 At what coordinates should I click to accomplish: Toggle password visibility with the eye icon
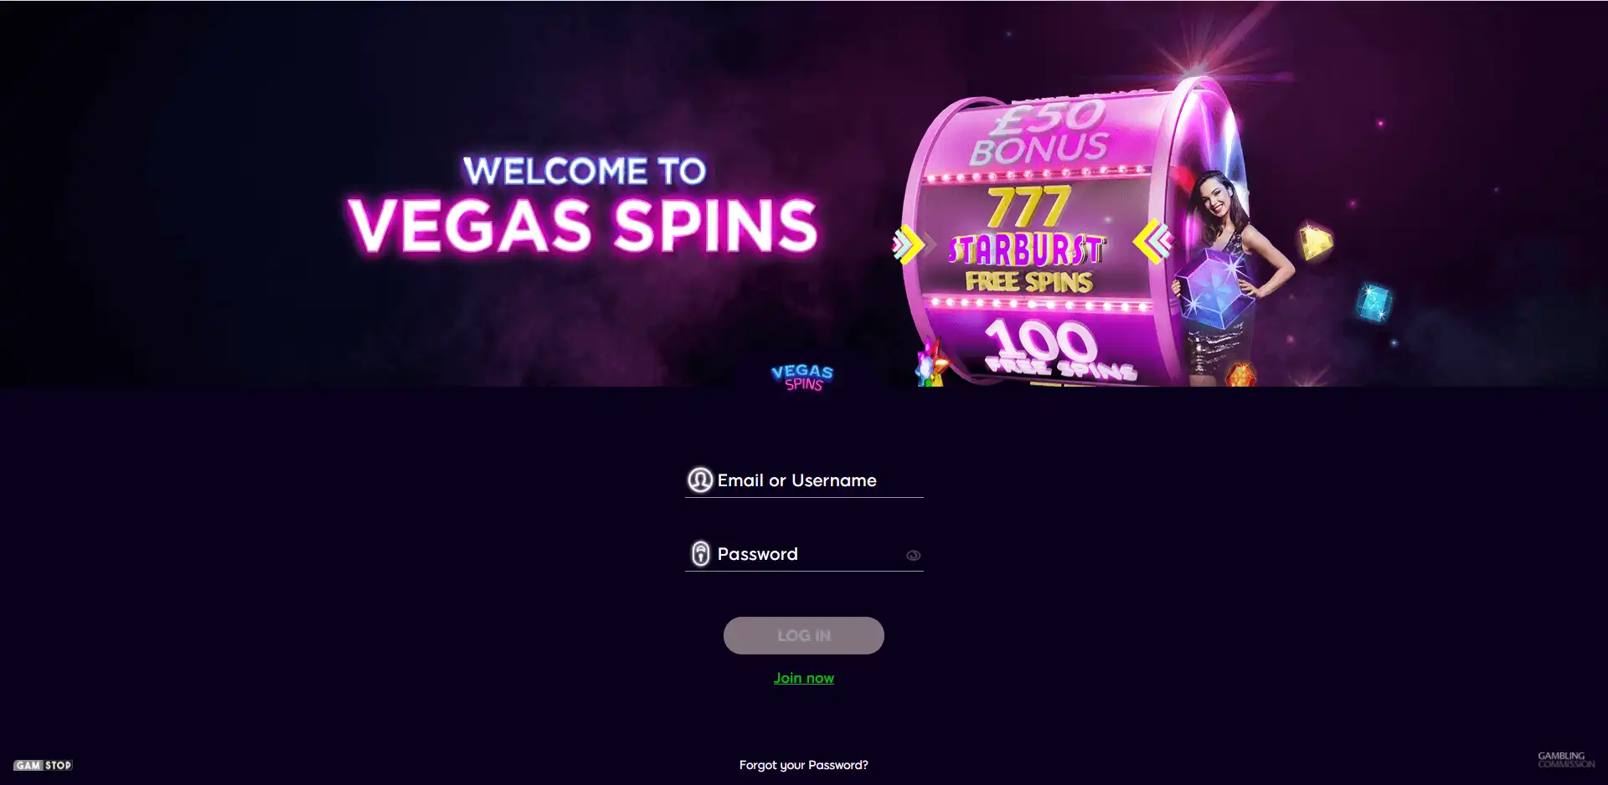913,556
